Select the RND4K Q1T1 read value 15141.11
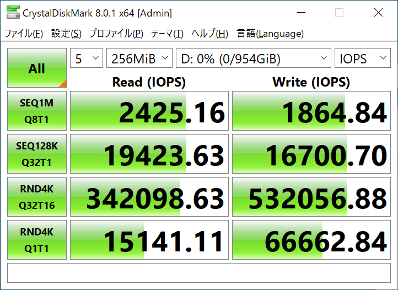Viewport: 398px width, 290px height. (149, 240)
